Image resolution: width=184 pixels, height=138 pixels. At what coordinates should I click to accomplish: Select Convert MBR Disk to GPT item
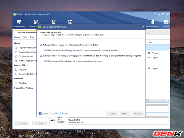coord(26,74)
